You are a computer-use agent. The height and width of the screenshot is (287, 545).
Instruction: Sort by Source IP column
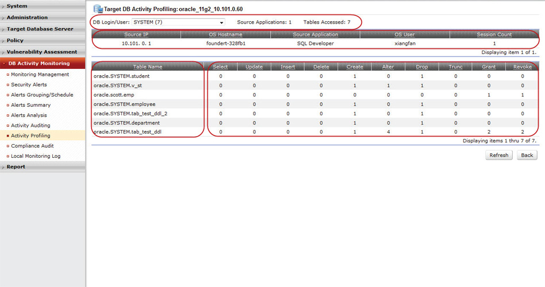click(136, 34)
